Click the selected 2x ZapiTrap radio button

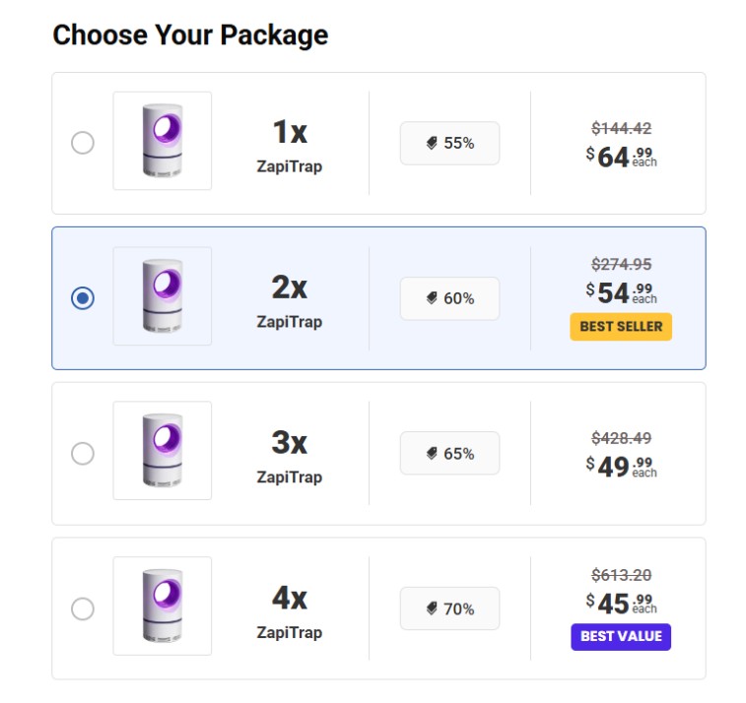(83, 298)
